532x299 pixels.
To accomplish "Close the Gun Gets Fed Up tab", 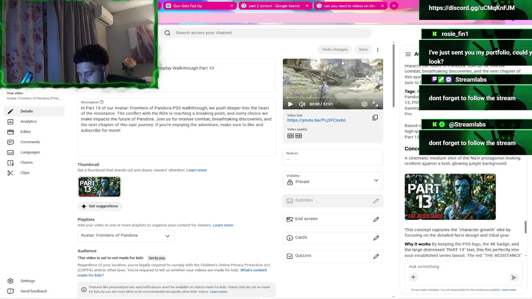I will 232,6.
